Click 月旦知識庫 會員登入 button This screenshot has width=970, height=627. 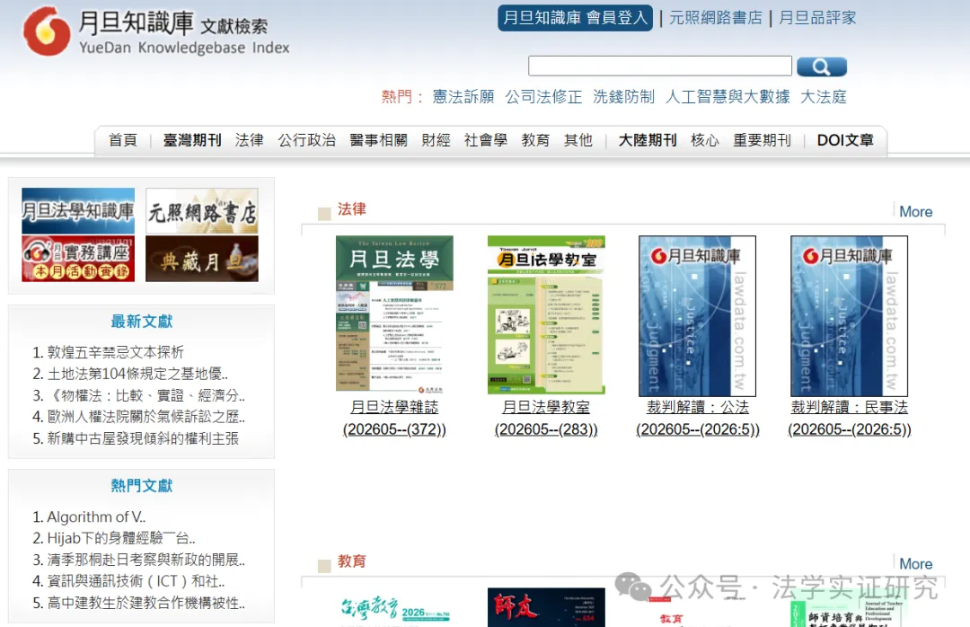[x=576, y=18]
